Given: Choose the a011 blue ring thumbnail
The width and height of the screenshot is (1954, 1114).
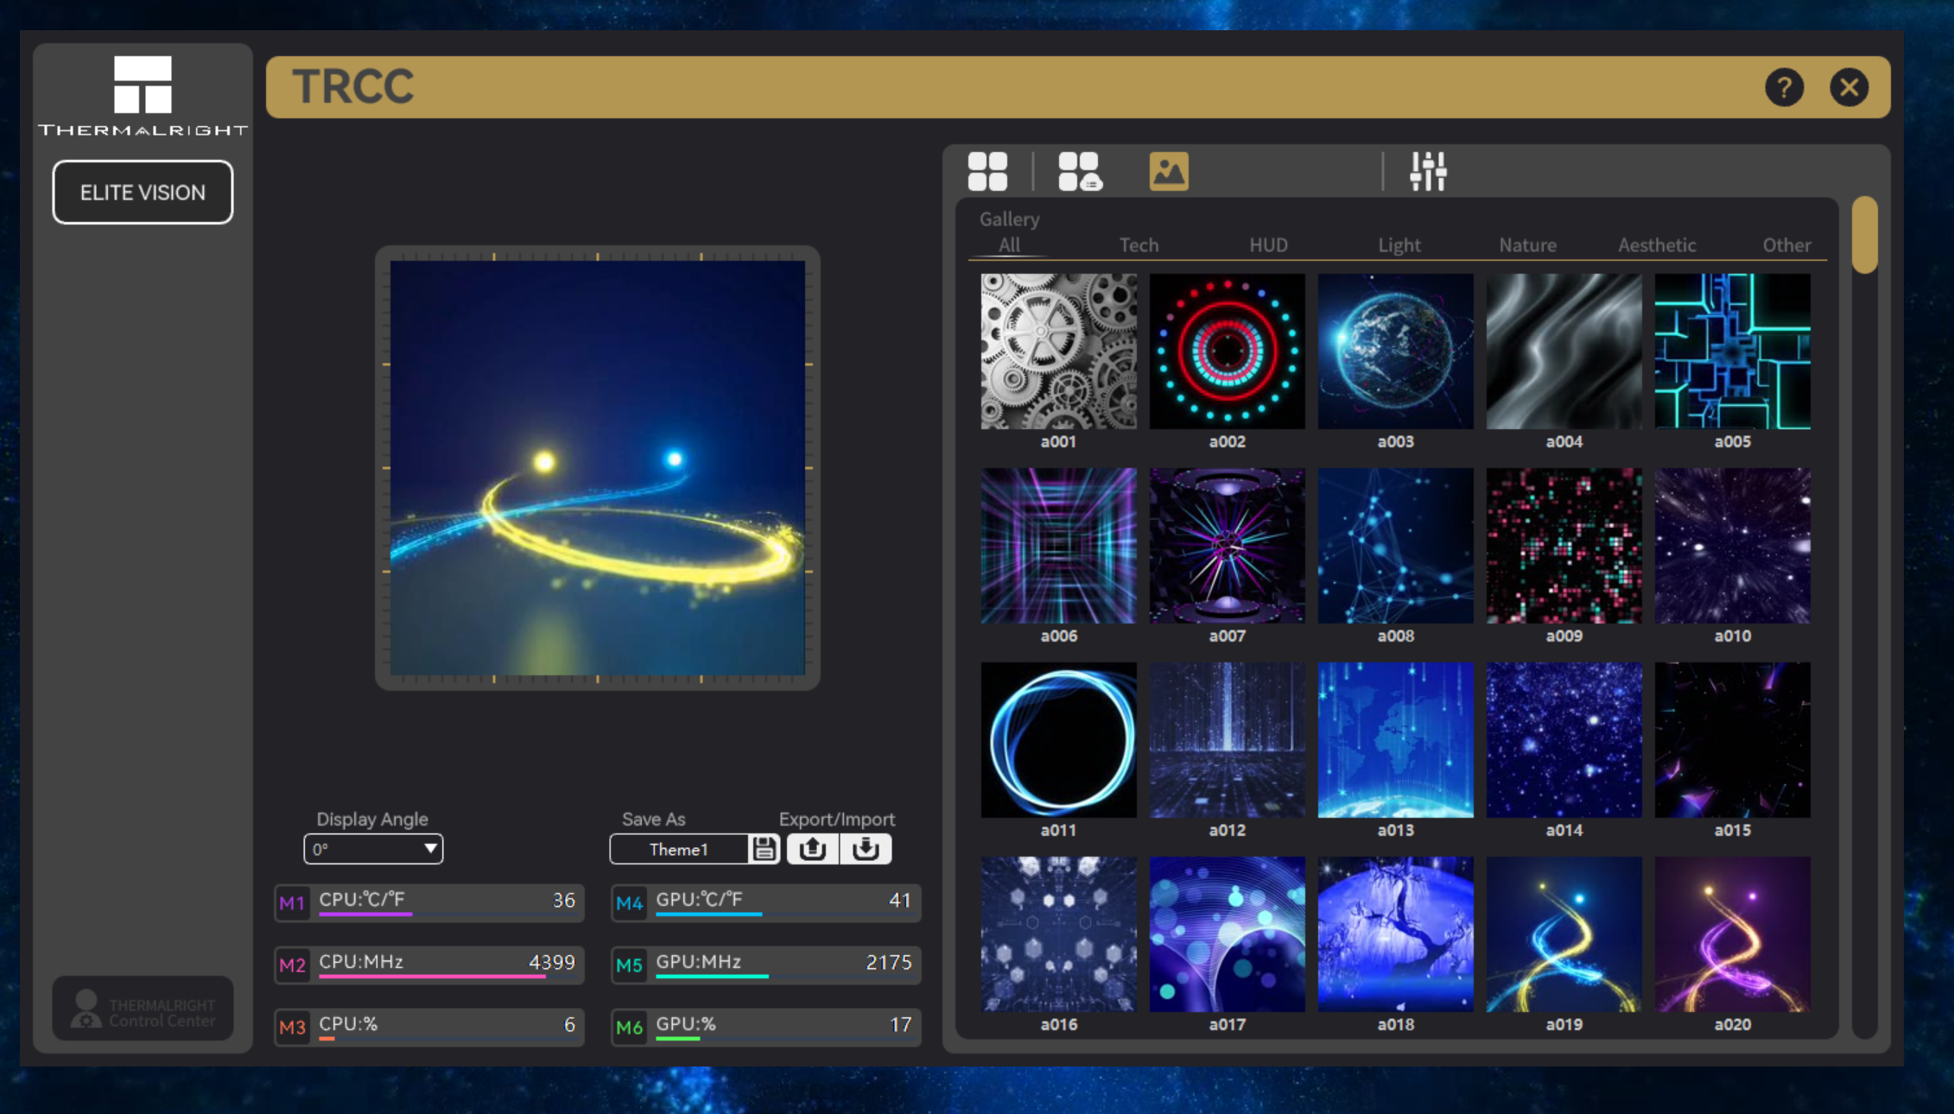Looking at the screenshot, I should (x=1058, y=740).
